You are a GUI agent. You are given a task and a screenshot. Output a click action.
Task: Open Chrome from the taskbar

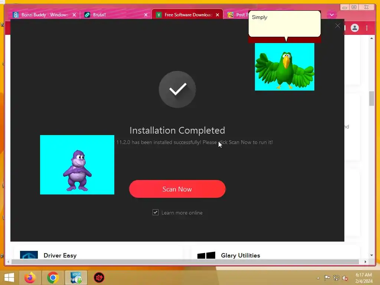click(53, 278)
